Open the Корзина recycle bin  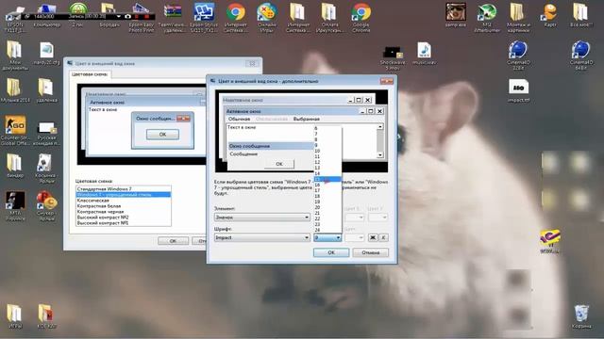click(x=581, y=316)
